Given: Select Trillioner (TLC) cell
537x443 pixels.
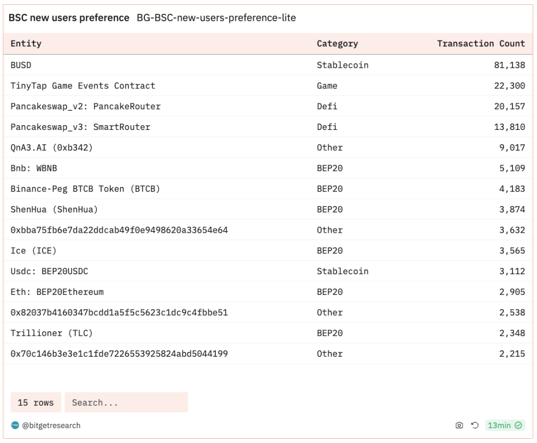Looking at the screenshot, I should coord(52,333).
